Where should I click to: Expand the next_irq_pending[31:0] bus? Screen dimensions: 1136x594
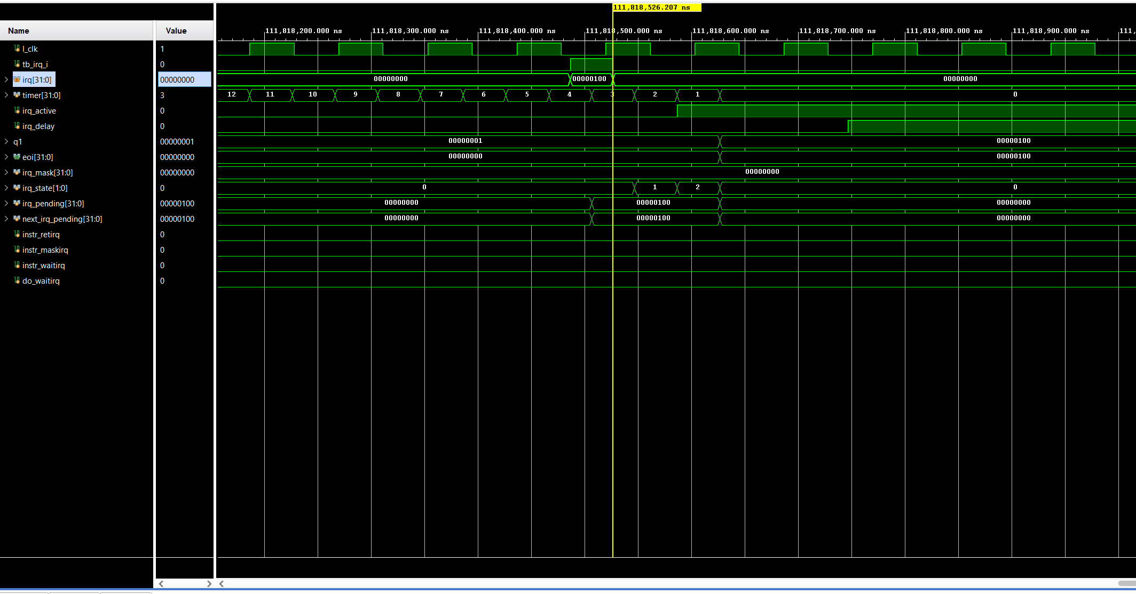[x=5, y=219]
